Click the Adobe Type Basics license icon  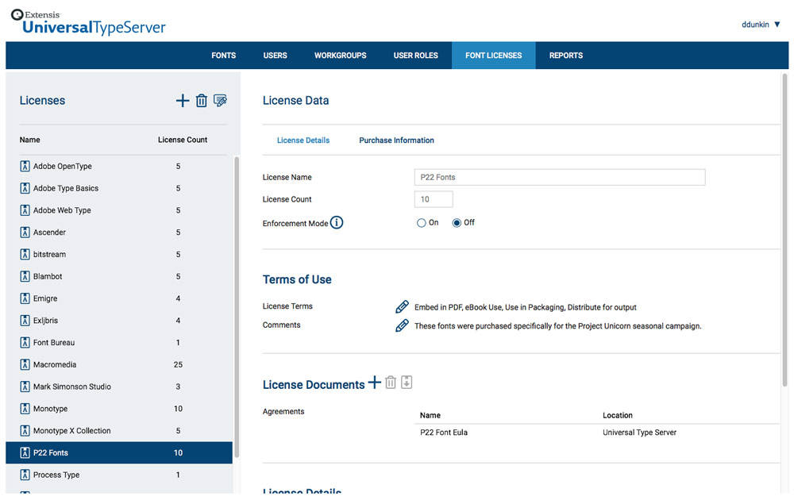coord(25,188)
